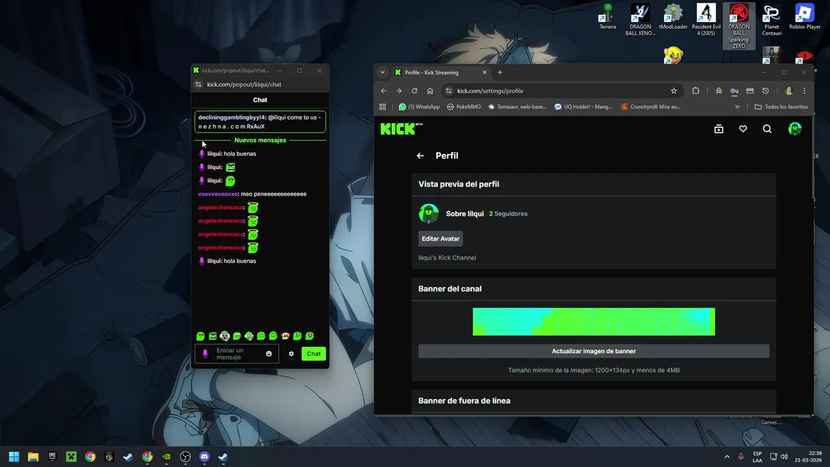Click the Chrome home button
This screenshot has height=467, width=830.
[x=430, y=91]
